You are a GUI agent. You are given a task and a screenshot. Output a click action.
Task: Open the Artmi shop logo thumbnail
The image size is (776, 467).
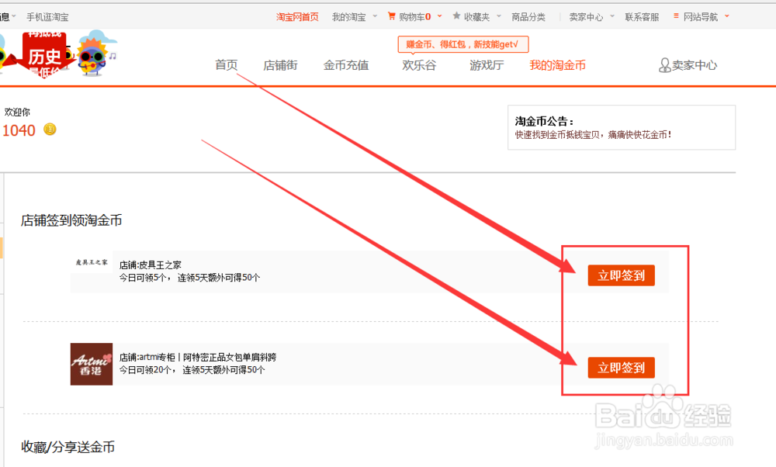[91, 364]
